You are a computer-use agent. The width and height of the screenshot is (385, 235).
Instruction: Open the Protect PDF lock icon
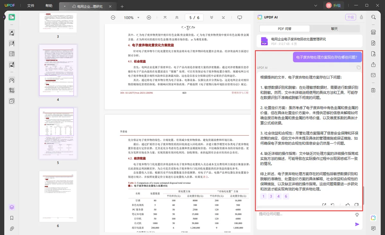point(373,54)
